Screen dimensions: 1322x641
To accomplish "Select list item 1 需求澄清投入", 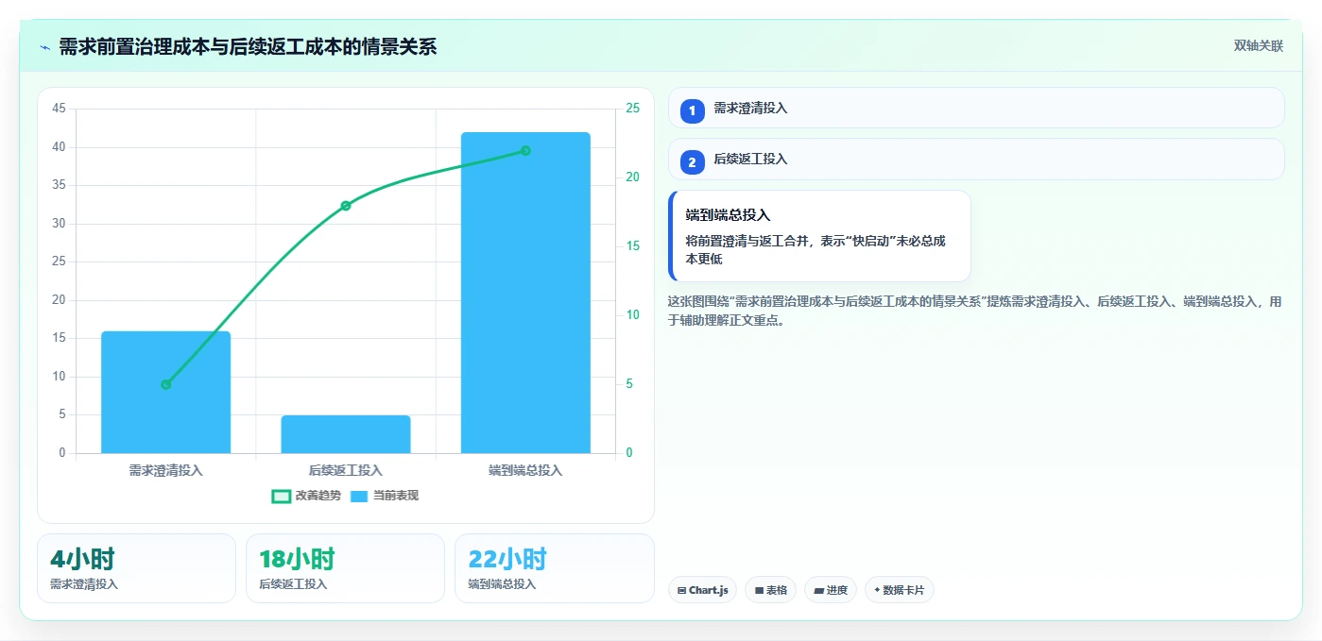I will click(976, 109).
